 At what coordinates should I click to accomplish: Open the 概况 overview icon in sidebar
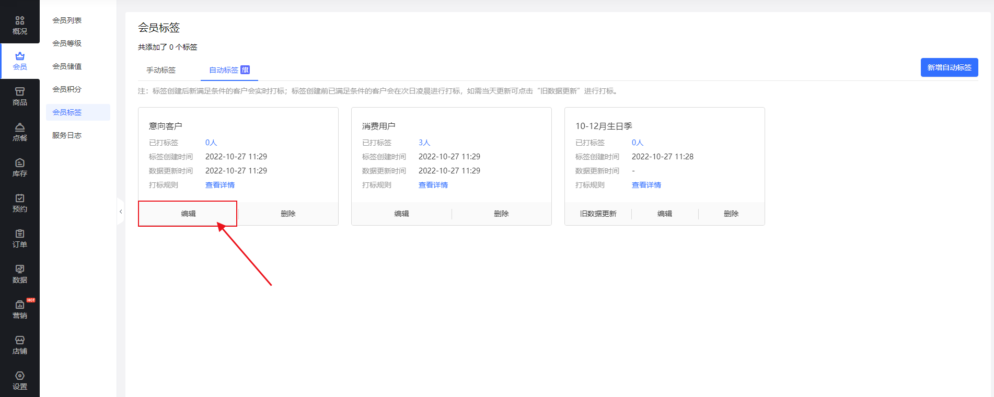tap(20, 25)
